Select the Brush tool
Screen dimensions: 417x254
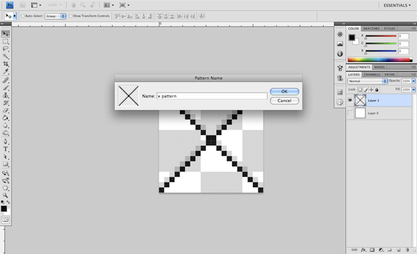(6, 88)
